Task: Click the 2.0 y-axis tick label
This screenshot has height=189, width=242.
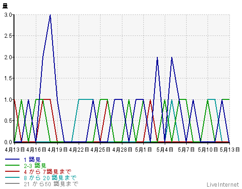Action: pos(8,57)
